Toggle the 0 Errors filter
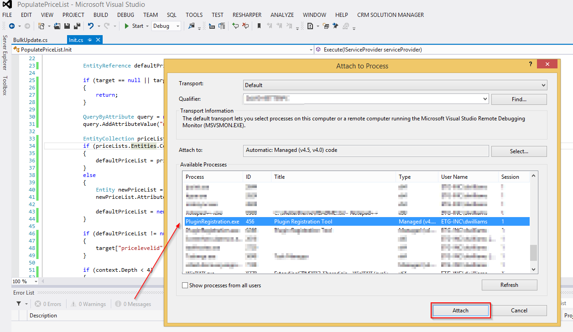The height and width of the screenshot is (332, 573). click(48, 304)
